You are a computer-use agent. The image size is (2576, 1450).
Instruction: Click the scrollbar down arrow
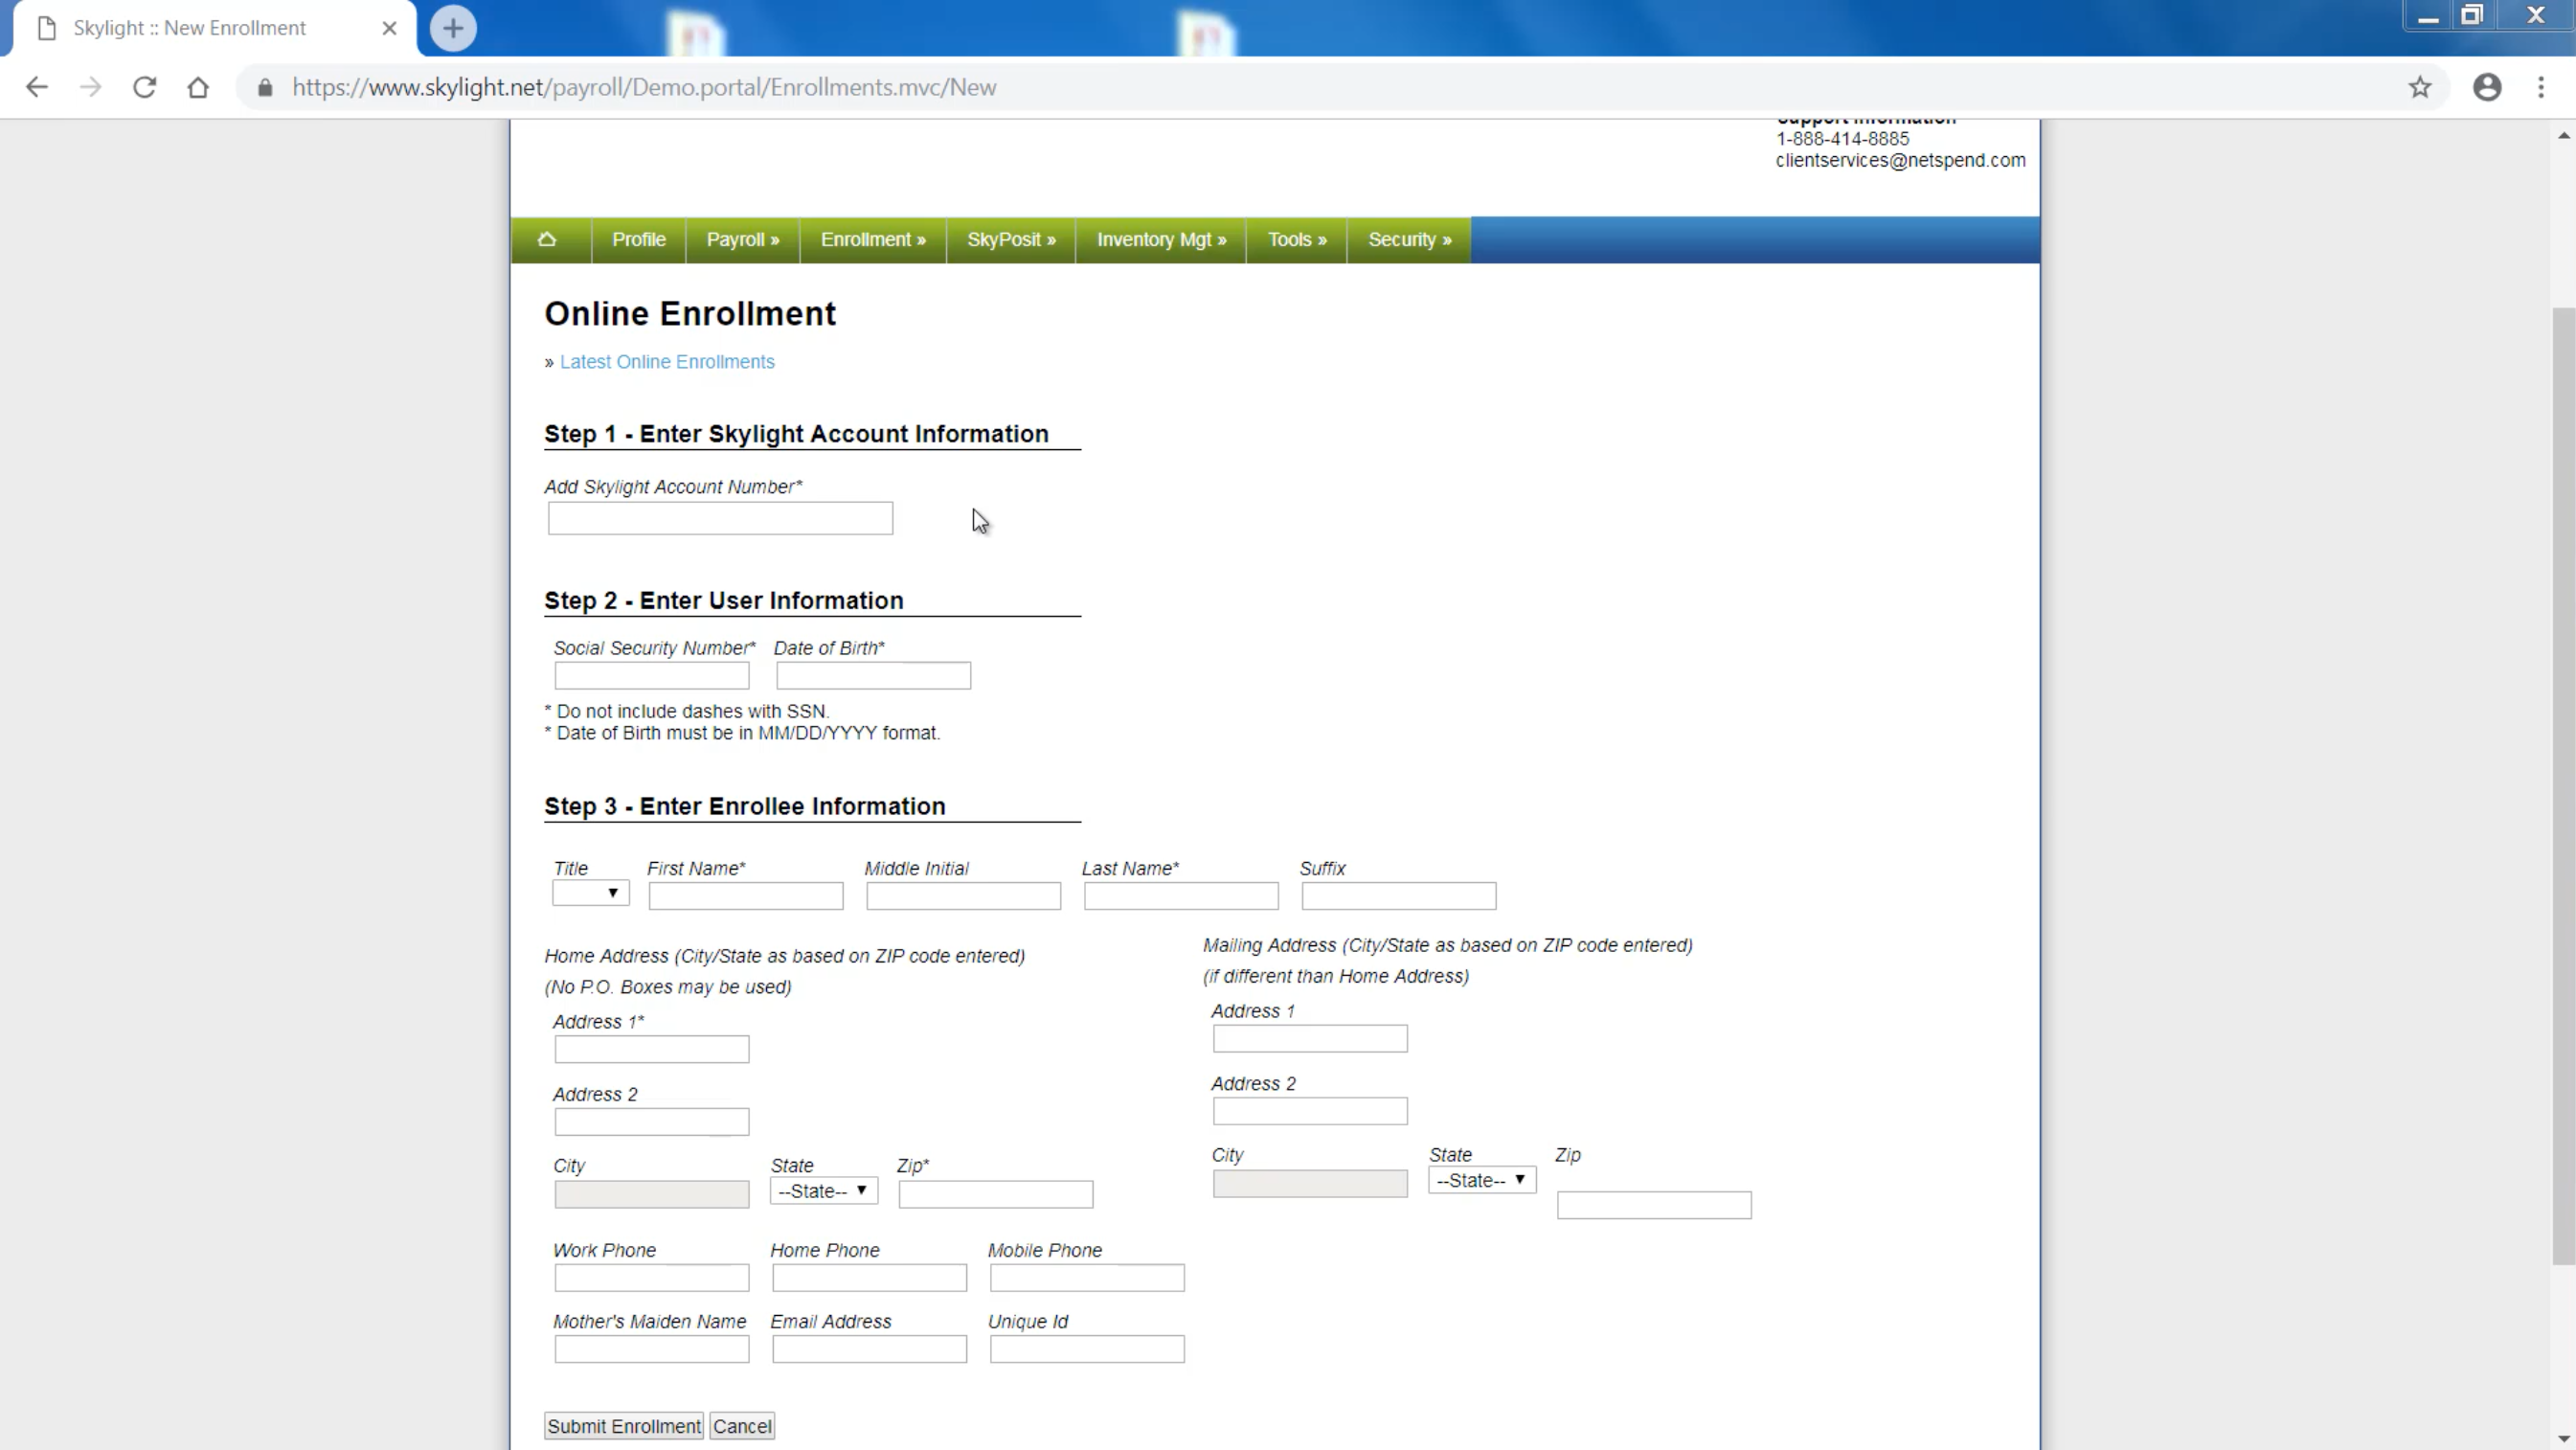(2563, 1439)
